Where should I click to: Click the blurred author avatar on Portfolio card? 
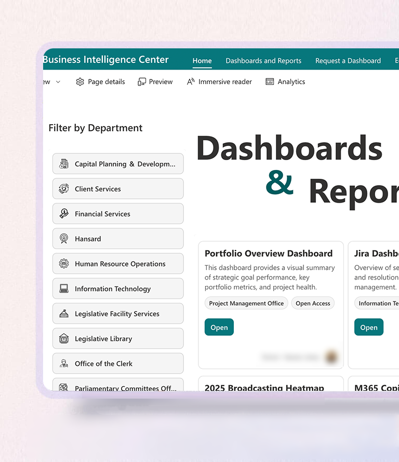(331, 357)
